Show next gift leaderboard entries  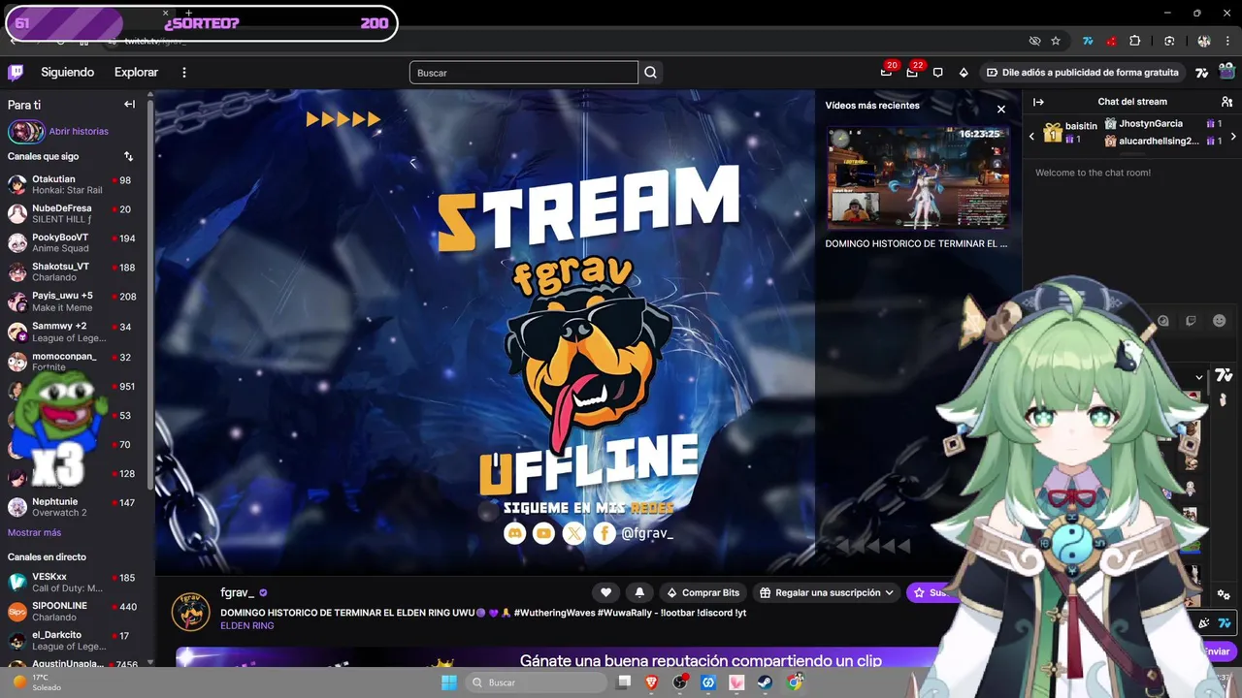click(x=1233, y=136)
